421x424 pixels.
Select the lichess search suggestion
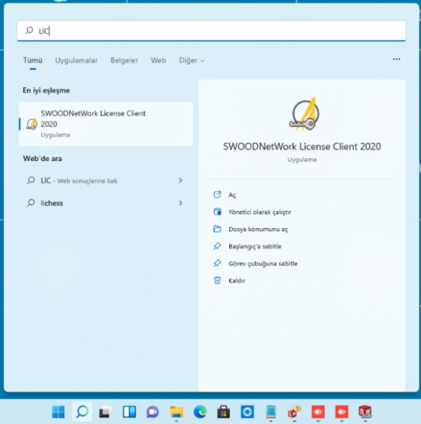(x=106, y=203)
